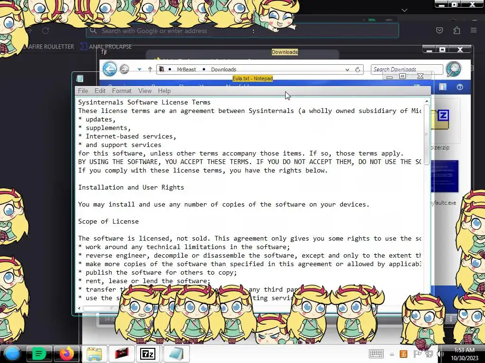Viewport: 485px width, 363px height.
Task: Click the Notepad vertical scrollbar thumb
Action: click(x=427, y=135)
